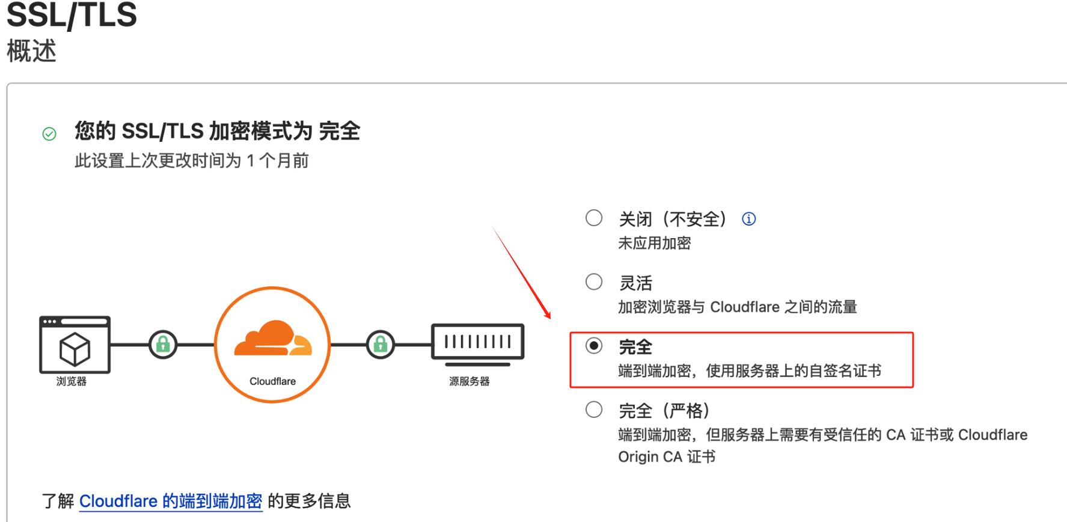Image resolution: width=1067 pixels, height=522 pixels.
Task: Select the 关闭（不安全）radio option
Action: coord(594,218)
